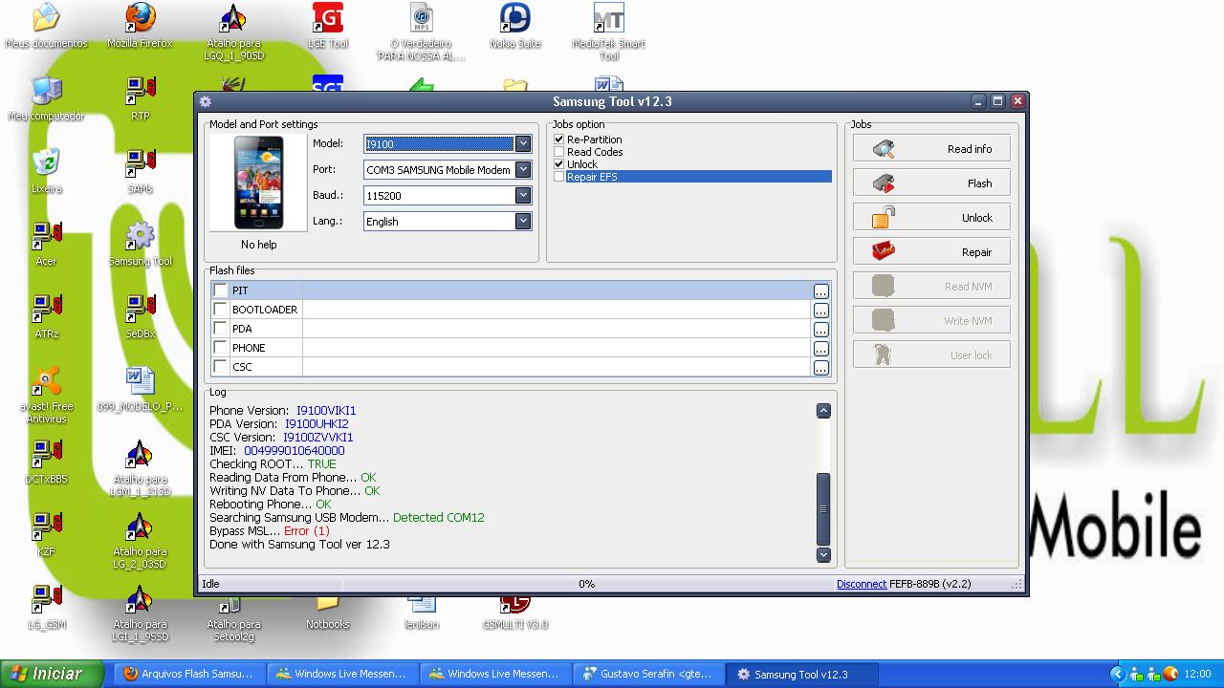Toggle the Re-Partition checkbox
Screen dimensions: 1224x688
tap(559, 140)
